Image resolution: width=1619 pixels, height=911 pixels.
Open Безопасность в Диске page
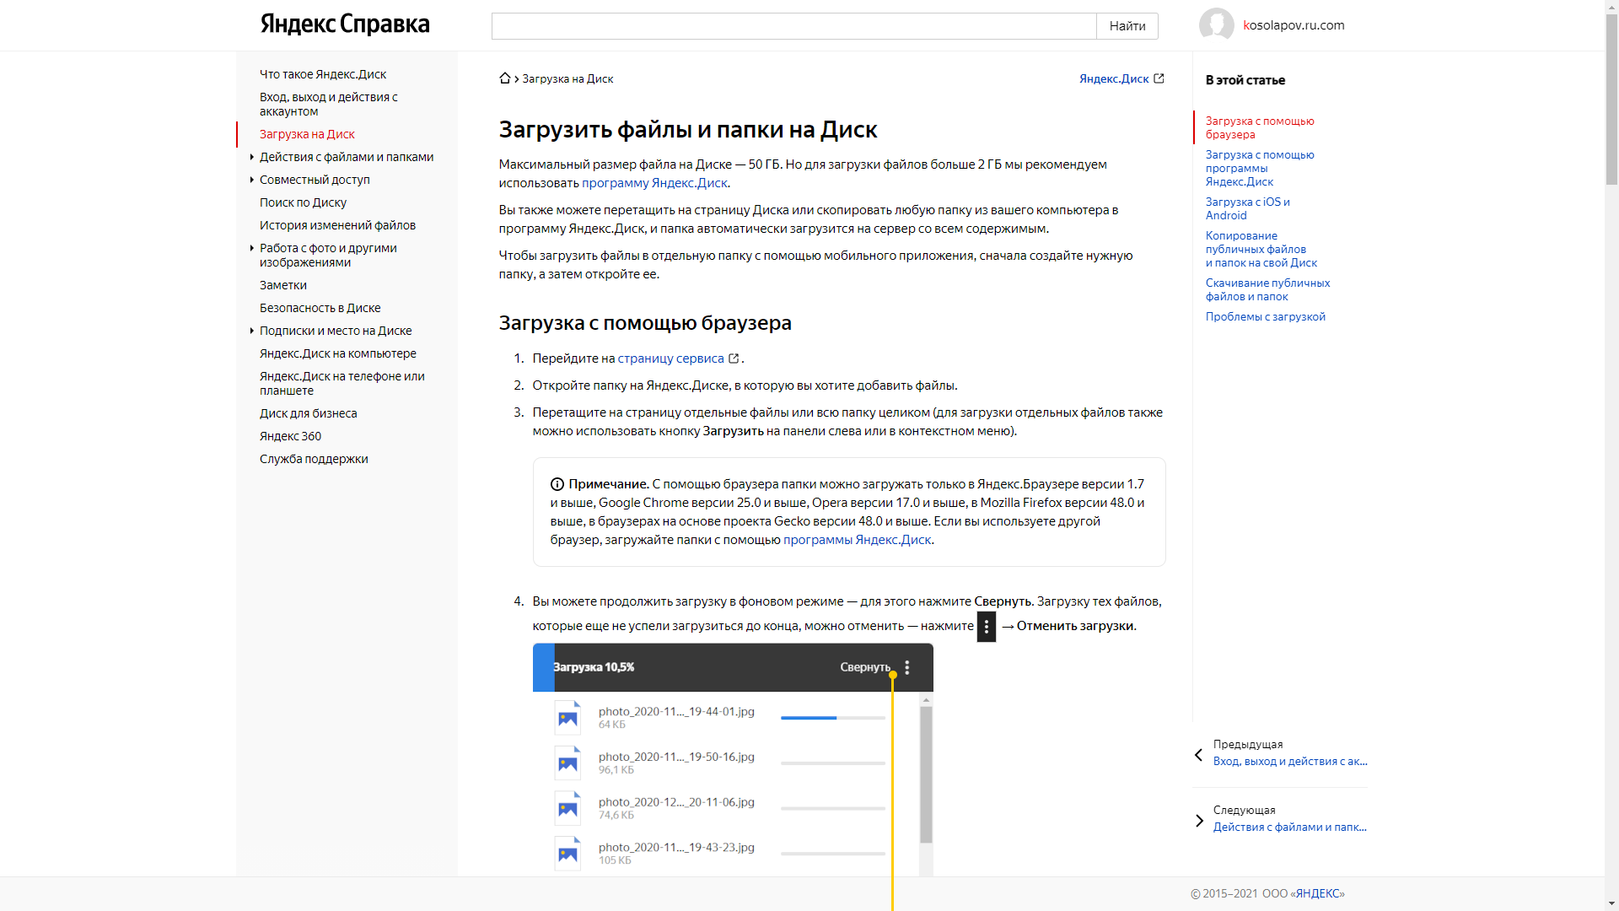[x=320, y=308]
